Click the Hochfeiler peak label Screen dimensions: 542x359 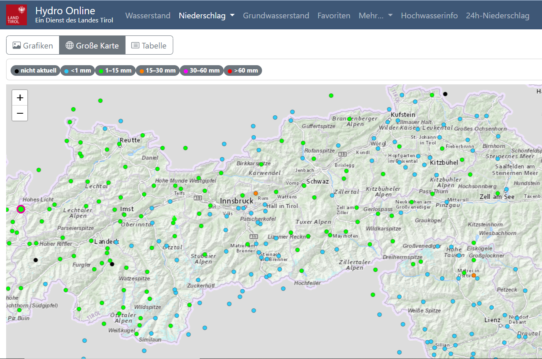click(x=307, y=283)
